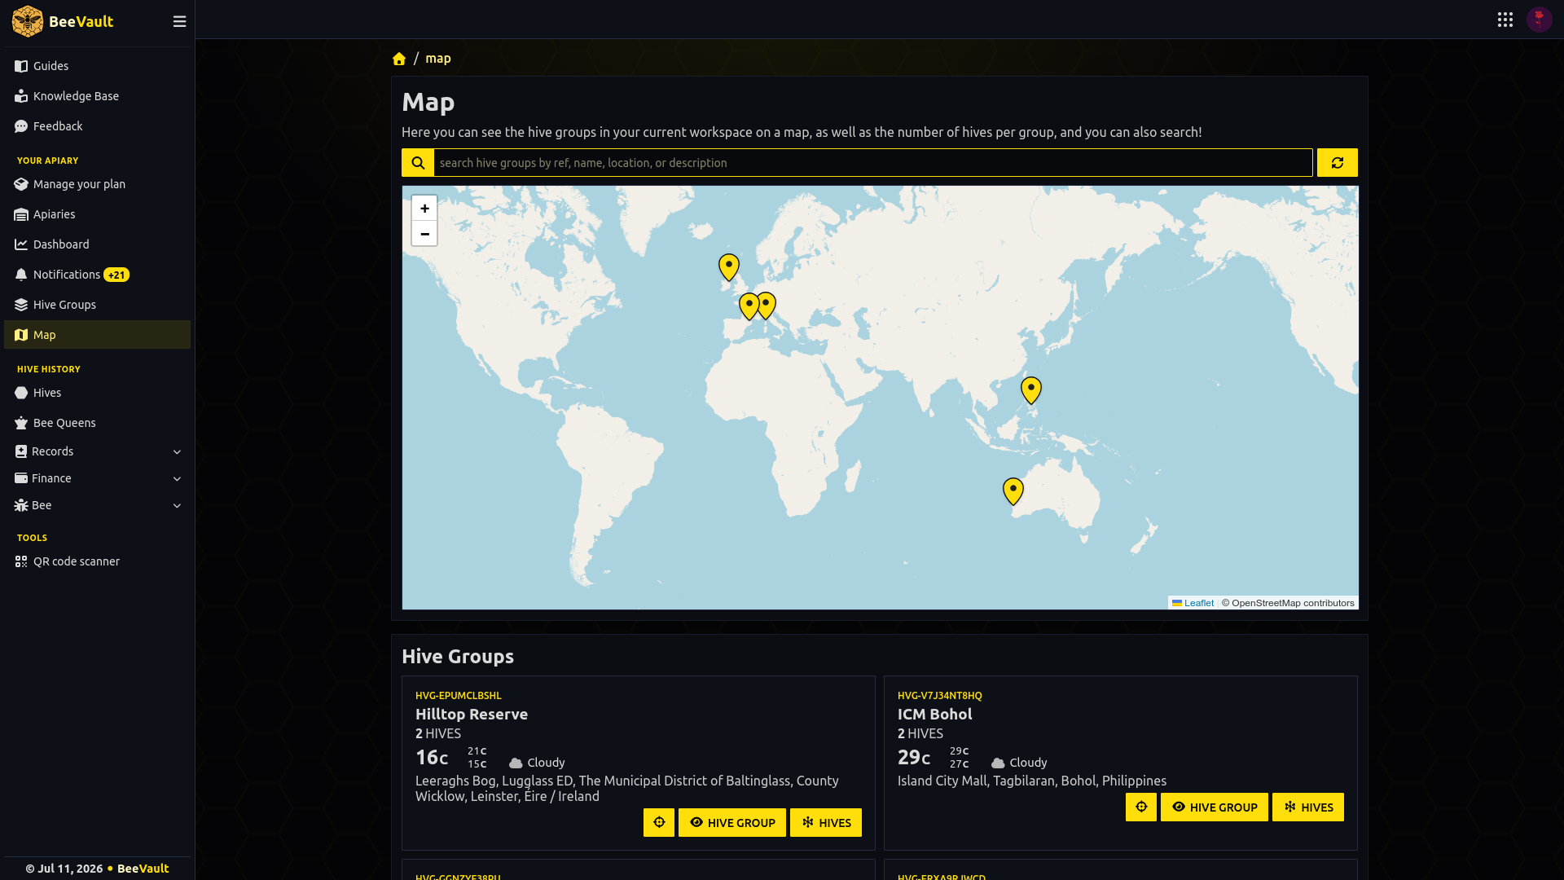Open Notifications in sidebar
The height and width of the screenshot is (880, 1564).
(97, 275)
